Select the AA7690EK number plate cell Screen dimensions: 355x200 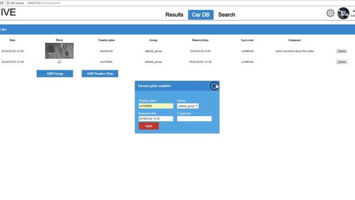pyautogui.click(x=106, y=62)
